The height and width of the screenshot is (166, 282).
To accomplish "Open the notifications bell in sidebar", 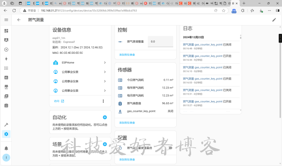I will coord(6,148).
